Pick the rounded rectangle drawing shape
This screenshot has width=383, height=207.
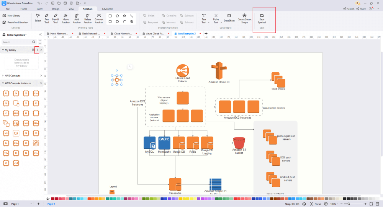point(110,21)
